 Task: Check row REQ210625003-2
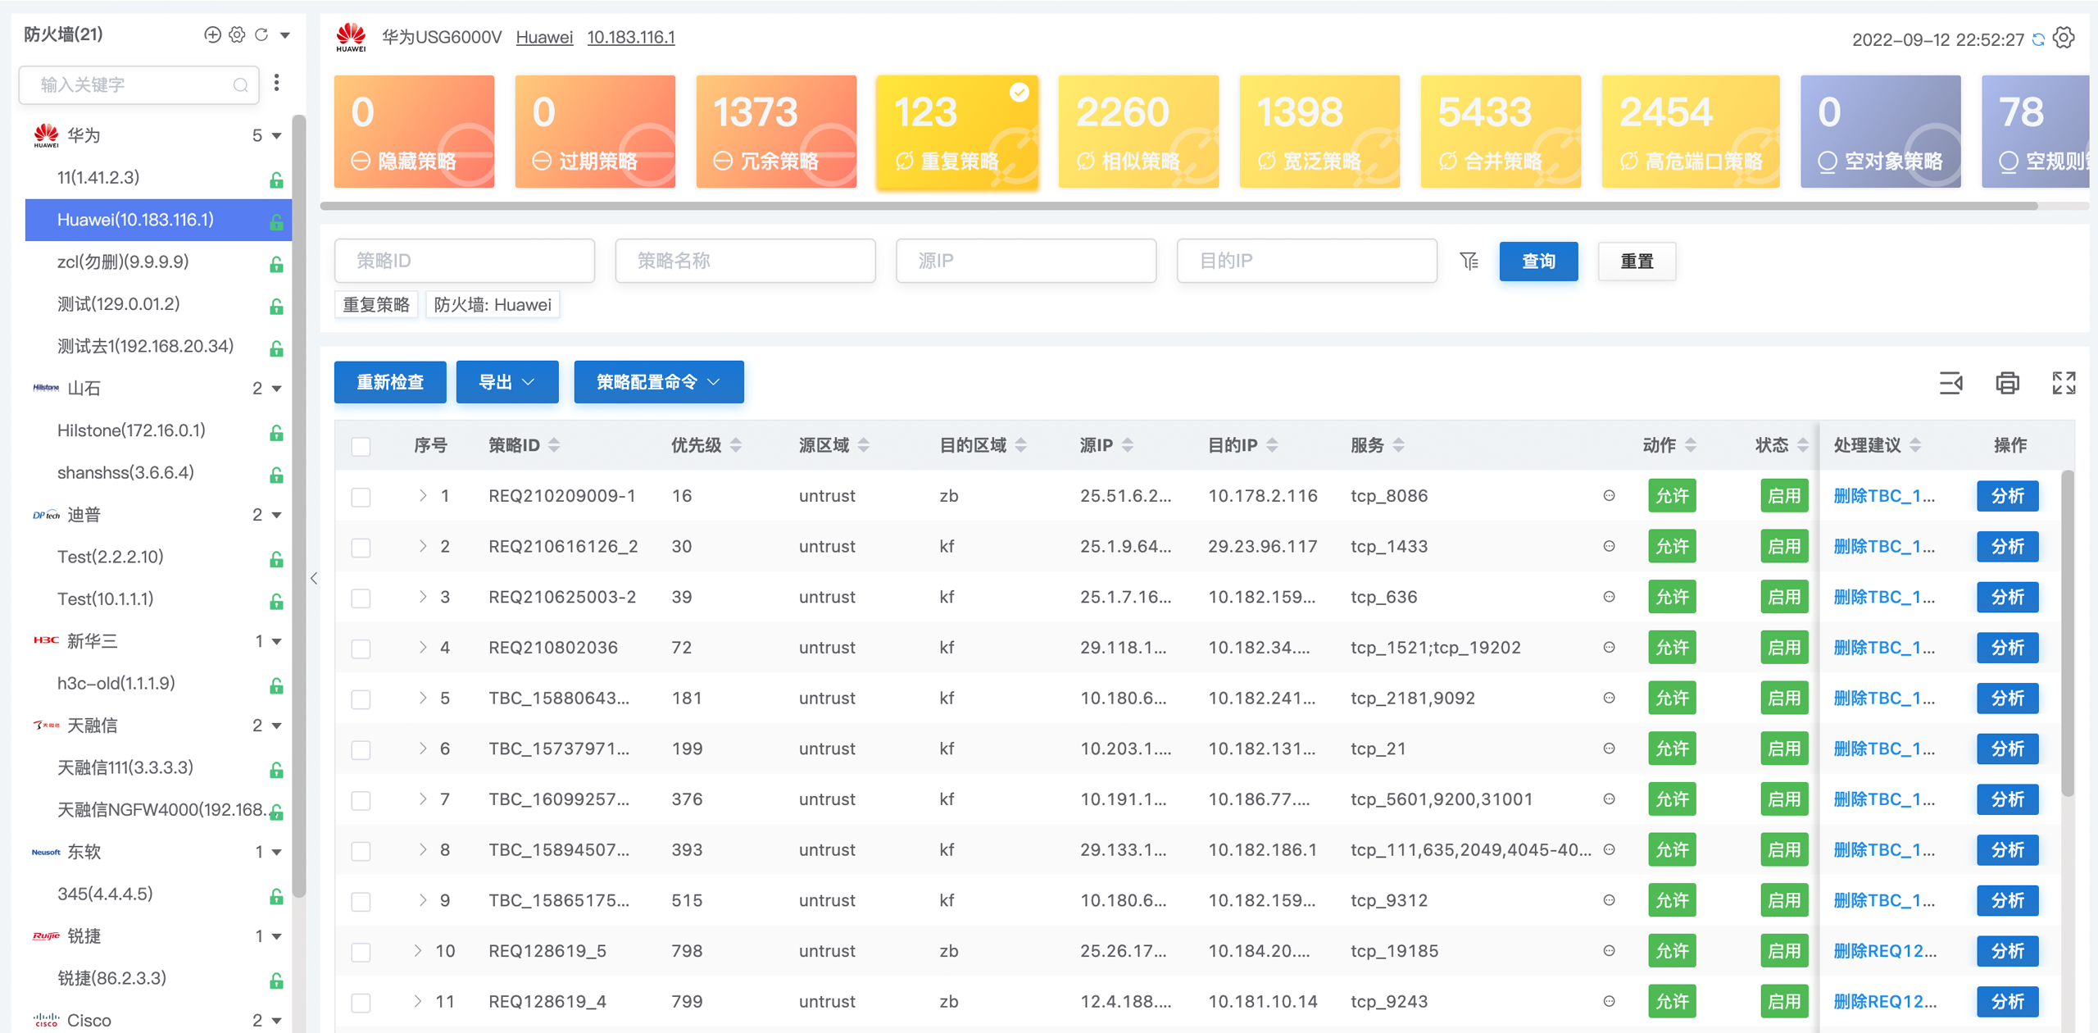pos(361,598)
